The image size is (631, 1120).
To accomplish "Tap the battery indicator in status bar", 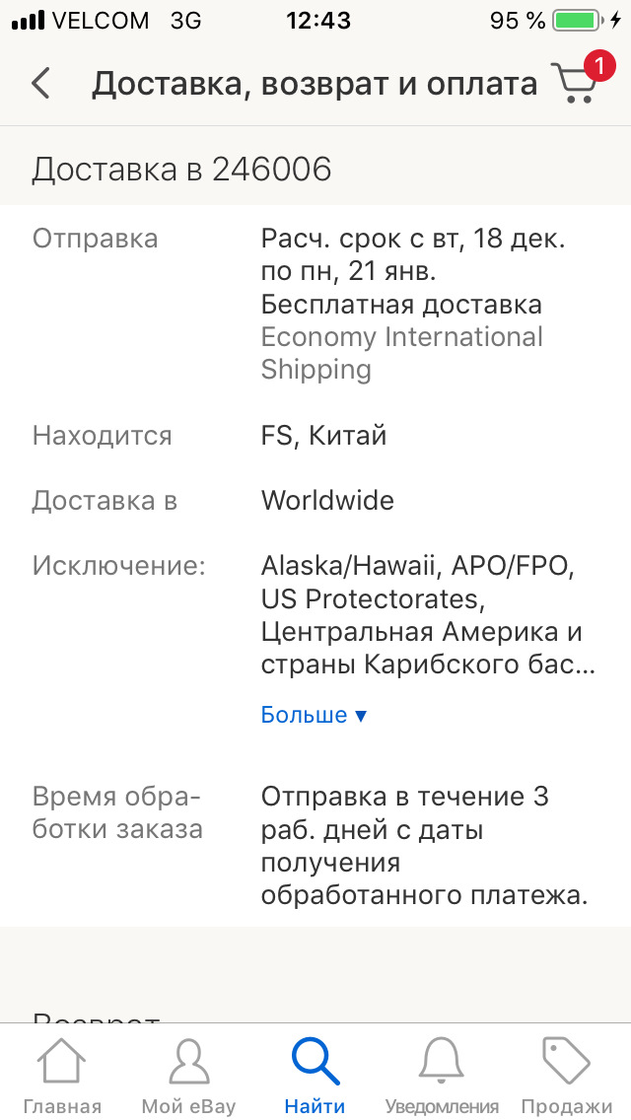I will click(x=579, y=20).
